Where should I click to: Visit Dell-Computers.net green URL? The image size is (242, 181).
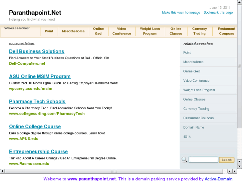click(27, 63)
